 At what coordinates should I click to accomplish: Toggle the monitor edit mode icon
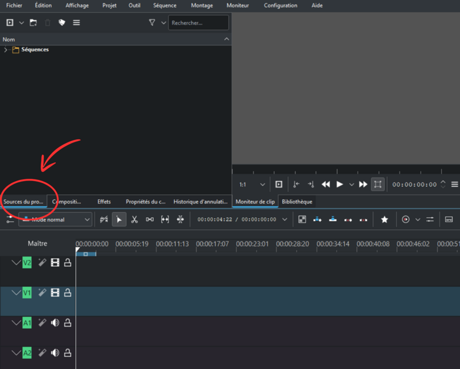point(378,184)
